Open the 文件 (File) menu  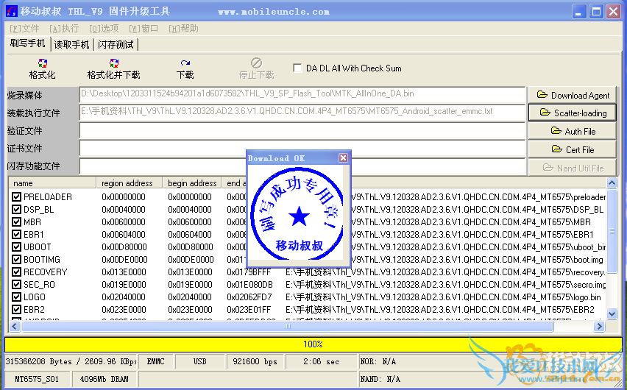pos(24,28)
